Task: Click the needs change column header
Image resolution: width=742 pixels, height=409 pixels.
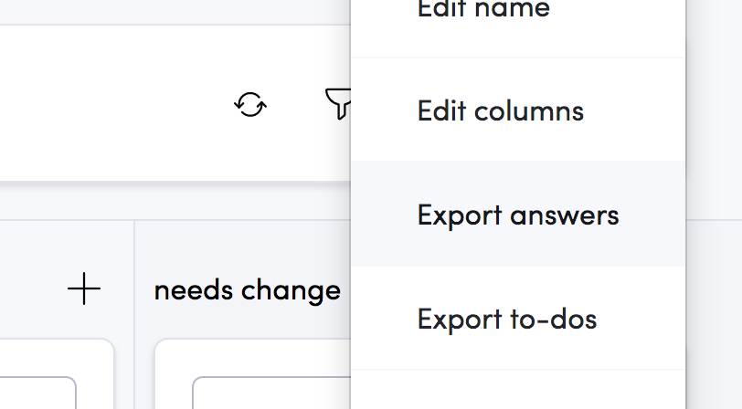Action: (x=248, y=289)
